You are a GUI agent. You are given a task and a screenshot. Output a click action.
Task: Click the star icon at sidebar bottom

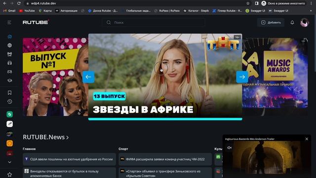click(9, 175)
